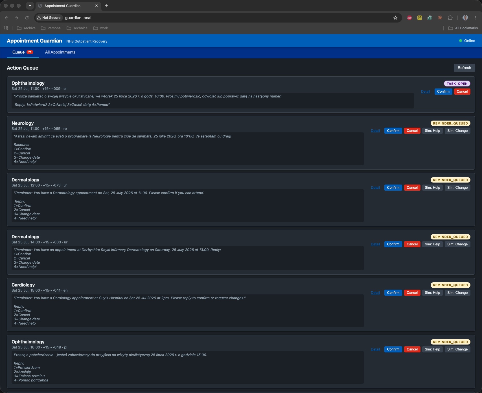Cancel the Dermatology 12:00 appointment
This screenshot has width=482, height=393.
tap(412, 188)
